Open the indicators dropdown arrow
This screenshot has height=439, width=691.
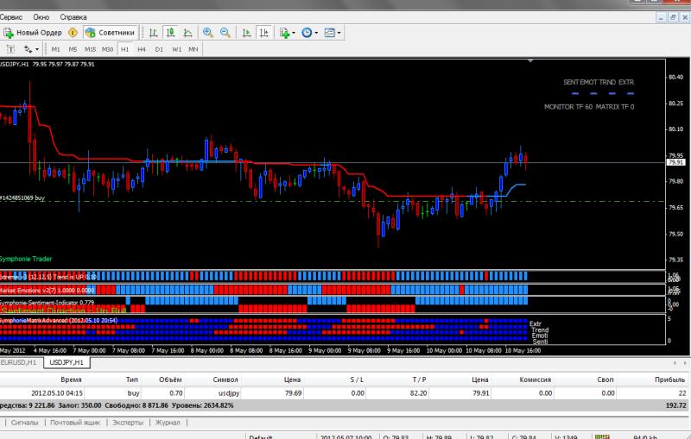pos(294,33)
